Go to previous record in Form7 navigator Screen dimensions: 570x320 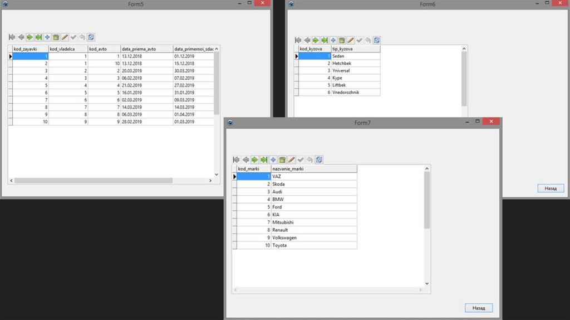pos(245,159)
